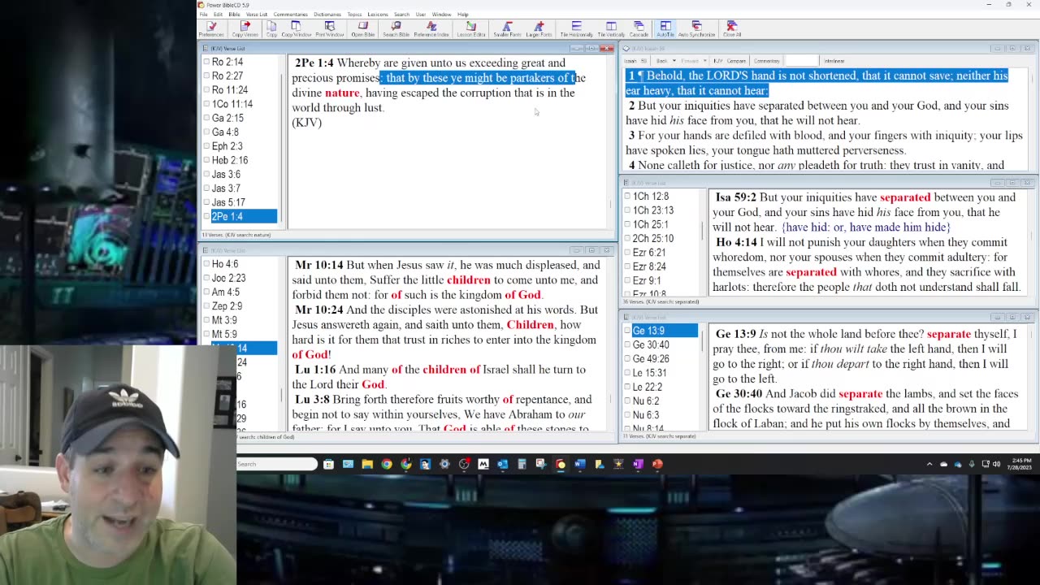
Task: Click the Copy Verses toolbar icon
Action: point(245,29)
